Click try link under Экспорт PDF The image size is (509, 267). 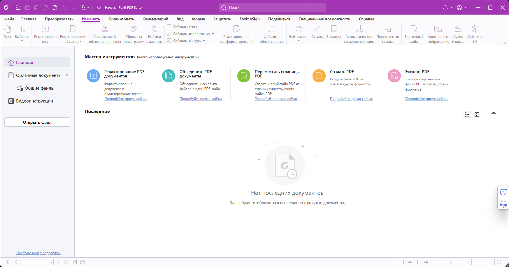pyautogui.click(x=426, y=99)
